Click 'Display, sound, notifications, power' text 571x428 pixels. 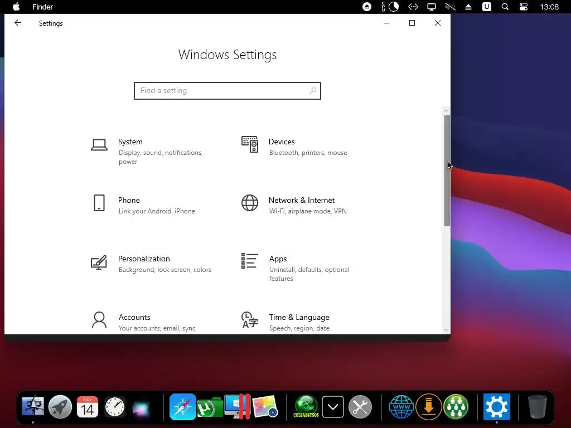point(161,157)
